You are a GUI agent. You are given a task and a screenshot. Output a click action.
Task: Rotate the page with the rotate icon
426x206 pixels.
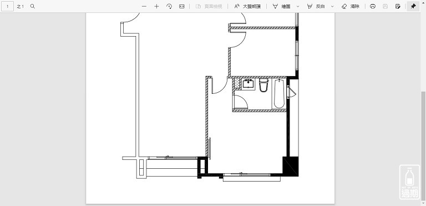169,6
